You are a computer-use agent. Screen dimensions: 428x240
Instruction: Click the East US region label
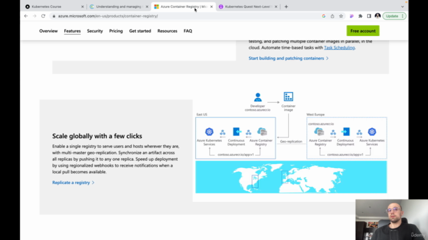pyautogui.click(x=202, y=115)
